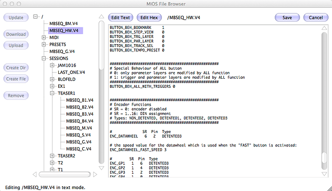Viewport: 332px width, 191px height.
Task: Click the Update button
Action: coord(16,18)
